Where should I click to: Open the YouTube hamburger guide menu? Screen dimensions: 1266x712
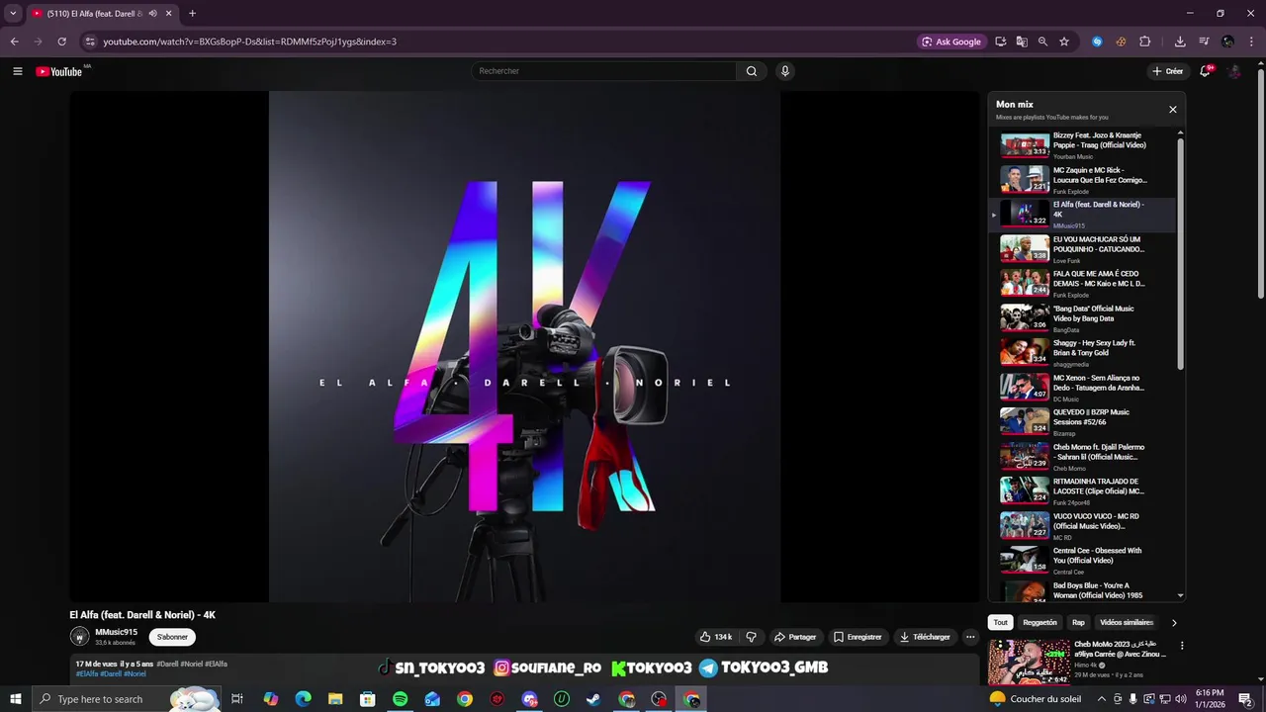coord(17,71)
